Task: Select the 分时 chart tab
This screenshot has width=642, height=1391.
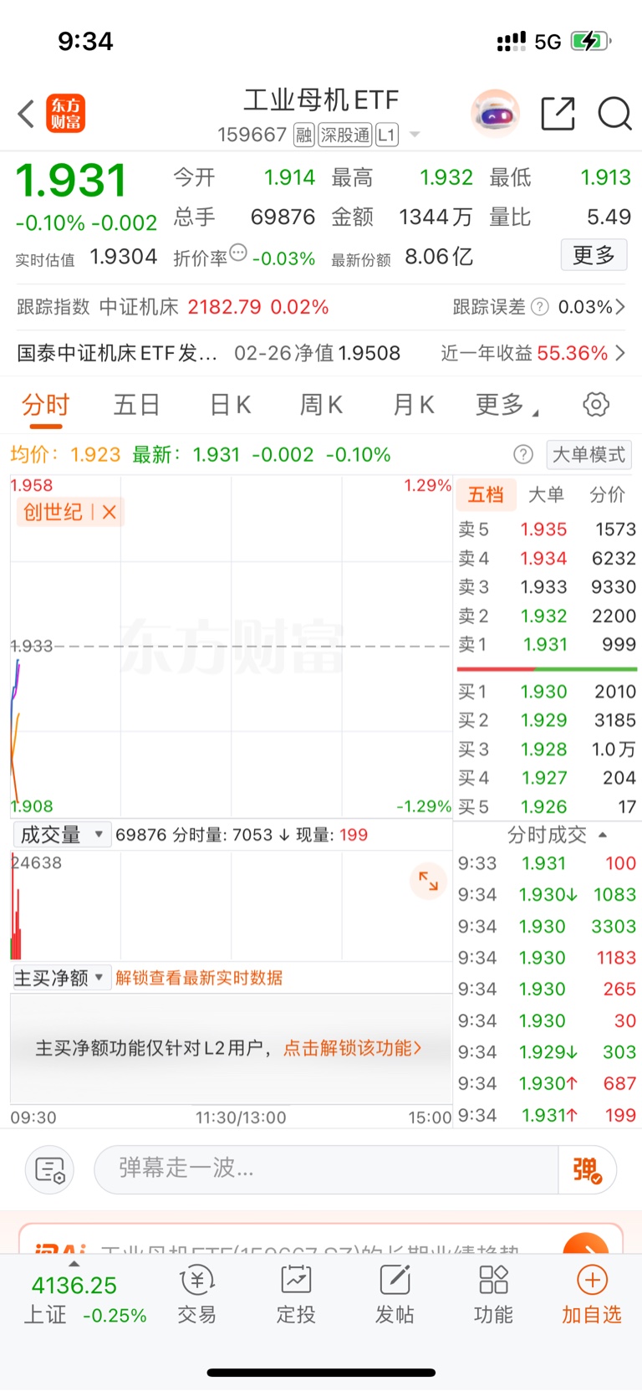Action: 45,405
